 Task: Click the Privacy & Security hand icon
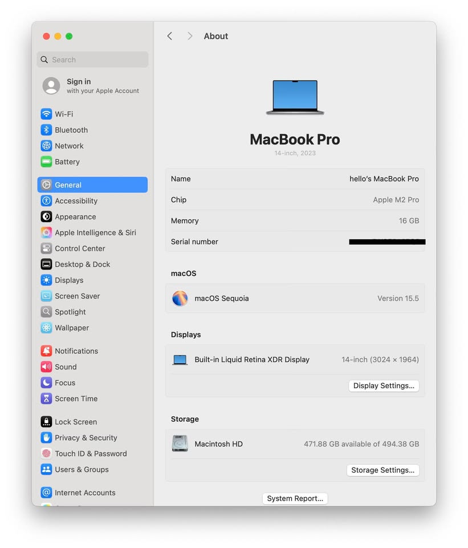pos(46,438)
